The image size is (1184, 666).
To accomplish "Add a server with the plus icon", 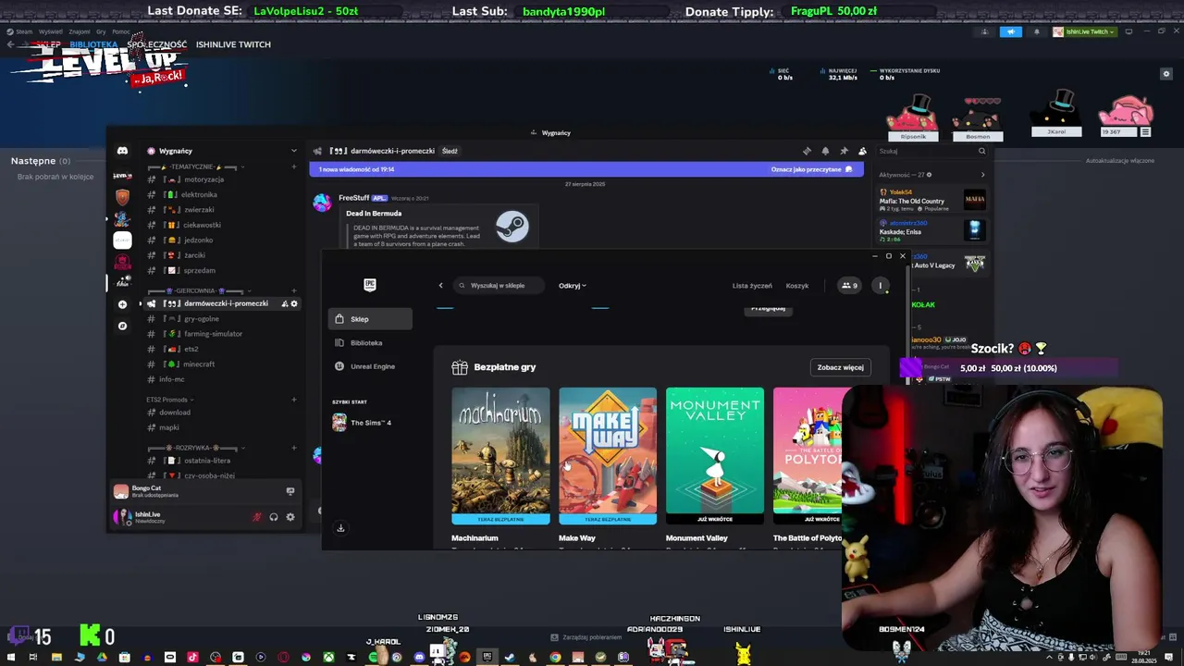I will [122, 304].
